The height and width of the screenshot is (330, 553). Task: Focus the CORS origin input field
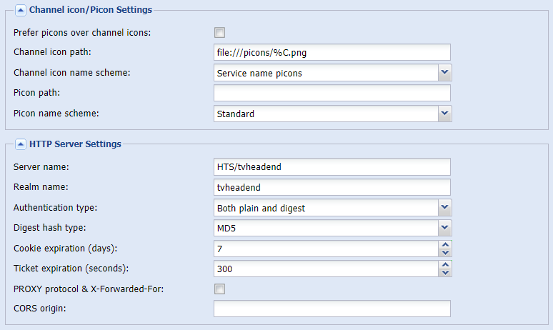(x=332, y=309)
